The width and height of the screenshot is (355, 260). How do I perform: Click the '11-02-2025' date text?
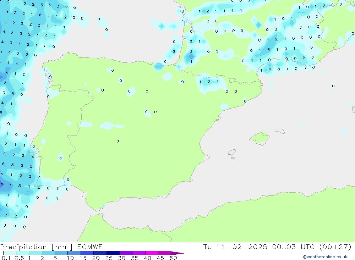[242, 247]
